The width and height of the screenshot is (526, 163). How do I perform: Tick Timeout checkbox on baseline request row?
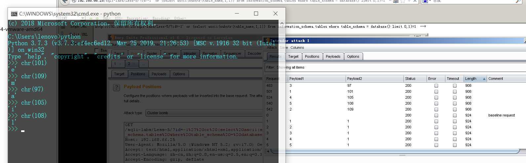(455, 115)
